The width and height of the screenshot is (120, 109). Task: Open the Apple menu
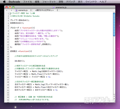4,2
